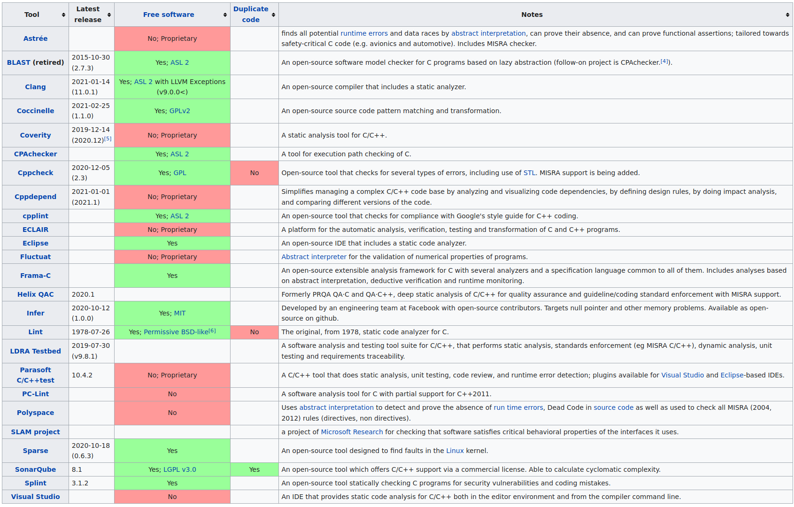
Task: Select Cppcheck's 'No' duplicate code cell
Action: 254,173
